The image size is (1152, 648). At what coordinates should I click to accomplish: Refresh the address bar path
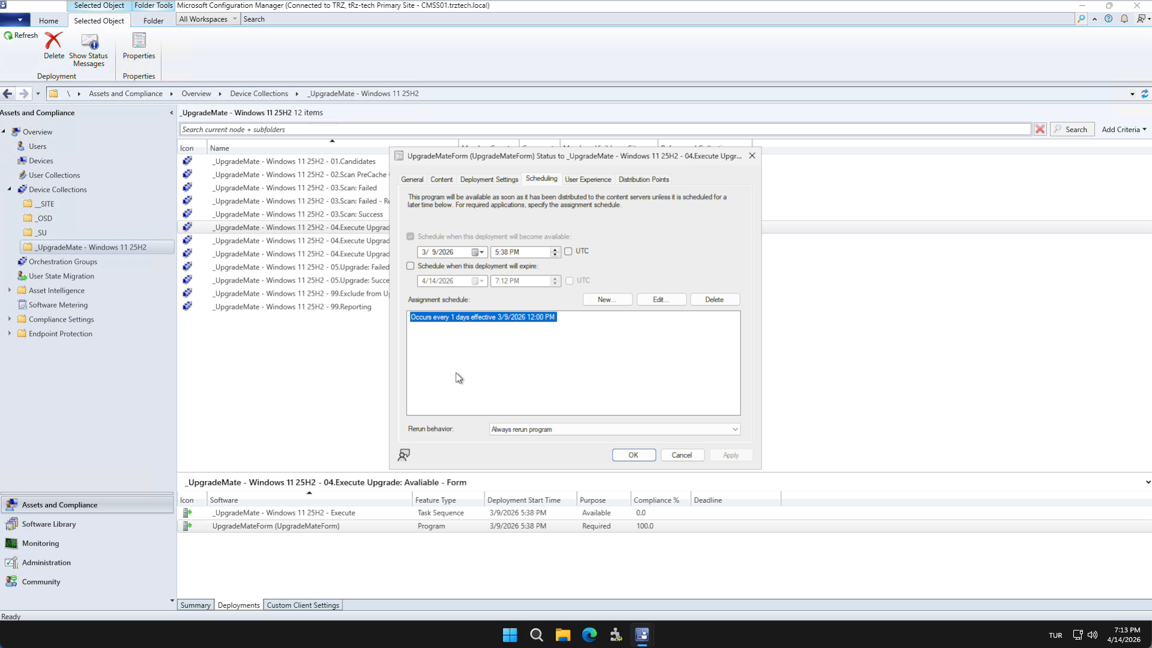pyautogui.click(x=1145, y=94)
